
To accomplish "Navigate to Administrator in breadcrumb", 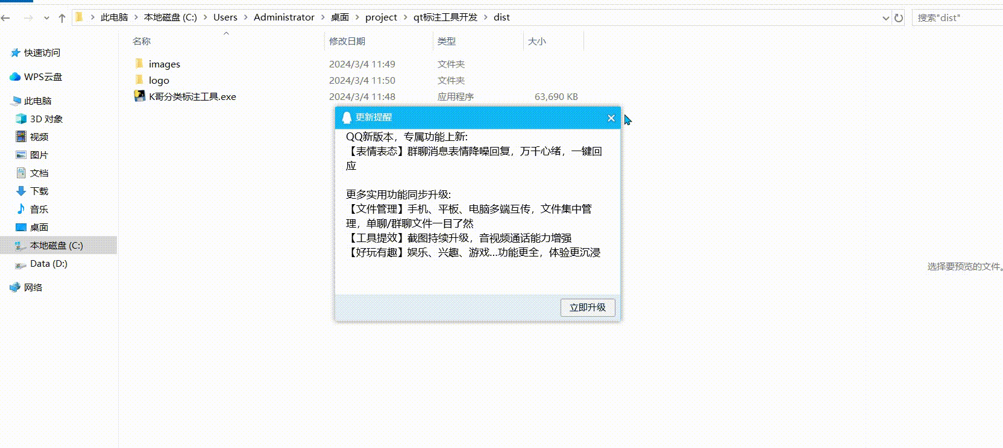I will click(x=284, y=17).
